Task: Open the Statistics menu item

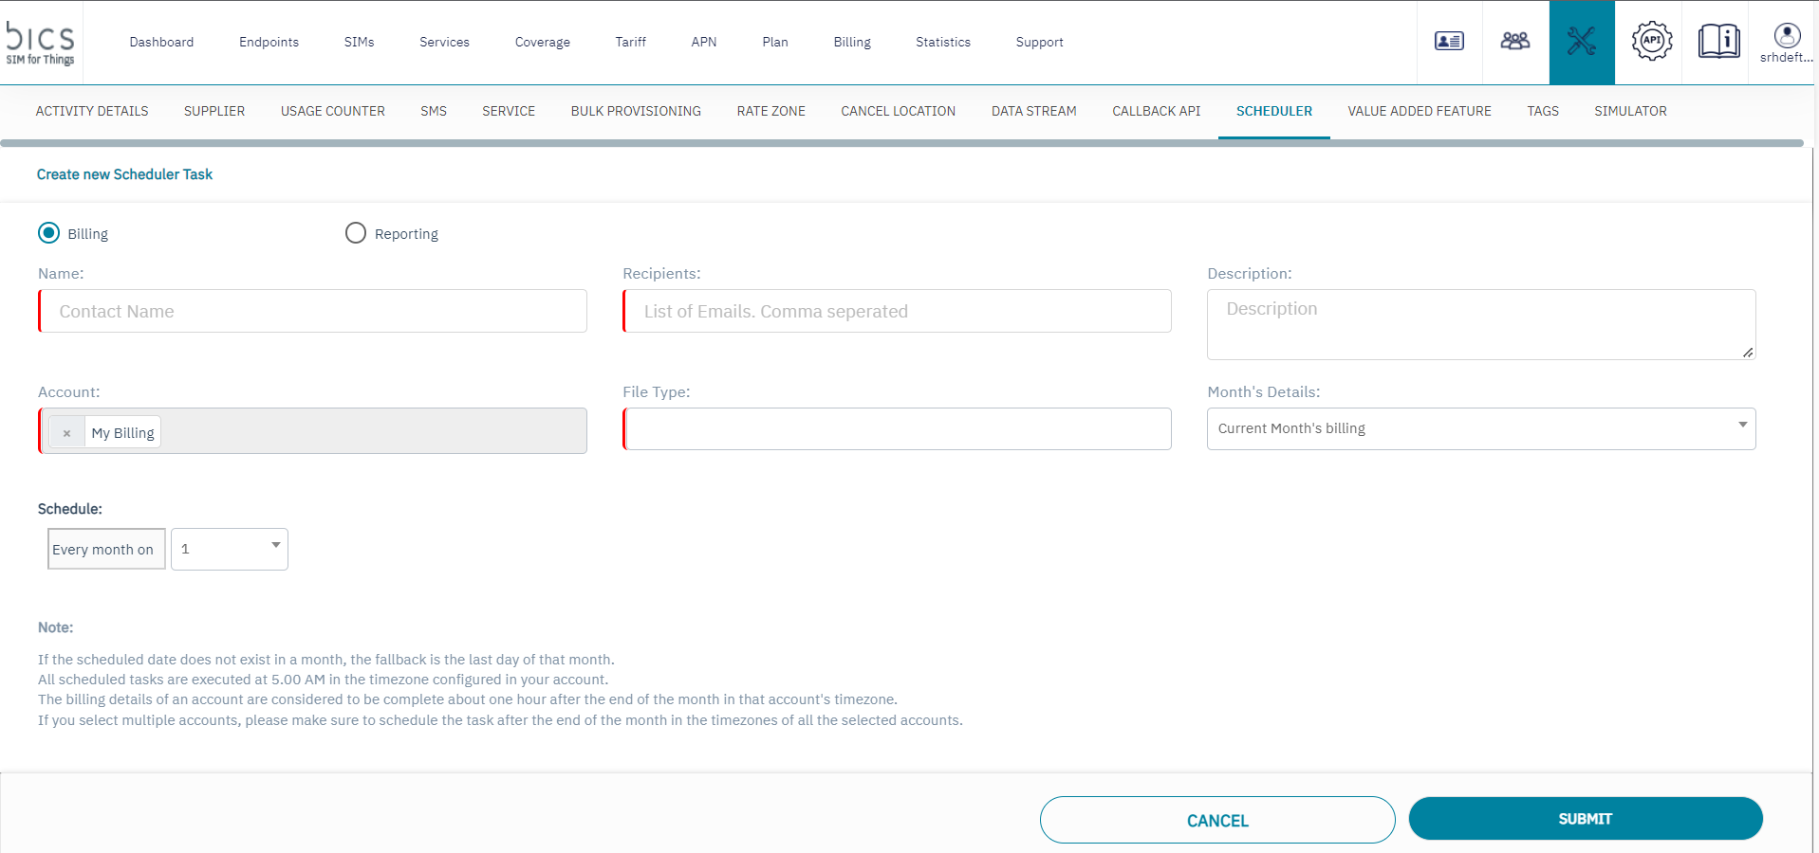Action: pos(942,42)
